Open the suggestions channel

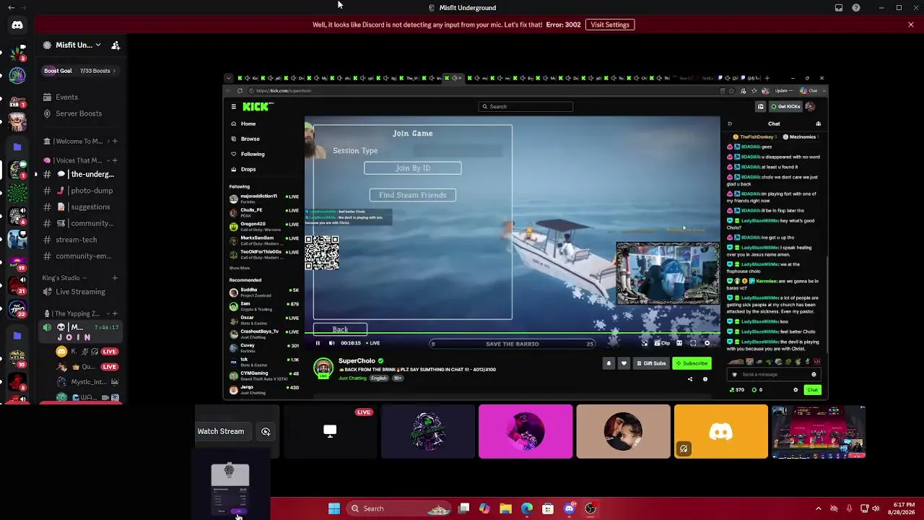(81, 207)
